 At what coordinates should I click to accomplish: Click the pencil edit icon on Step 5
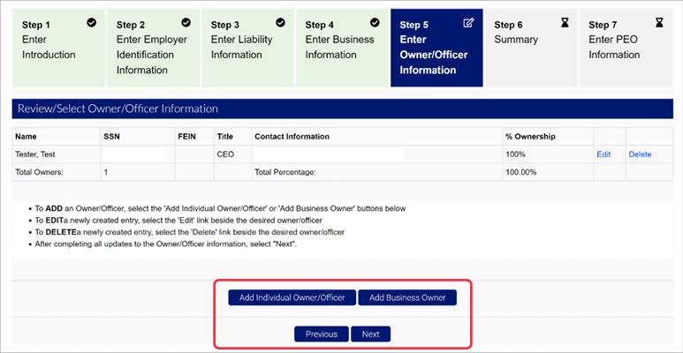[468, 23]
